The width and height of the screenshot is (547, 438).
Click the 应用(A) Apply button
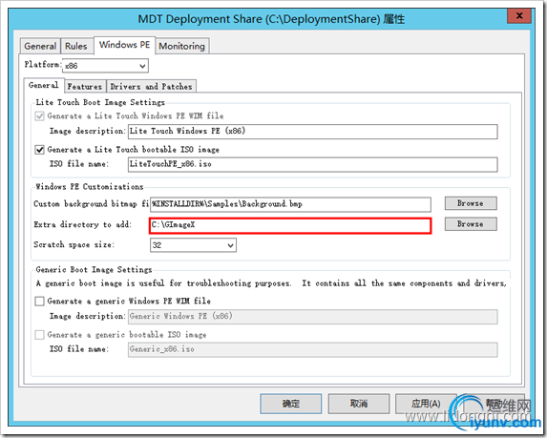[x=426, y=404]
